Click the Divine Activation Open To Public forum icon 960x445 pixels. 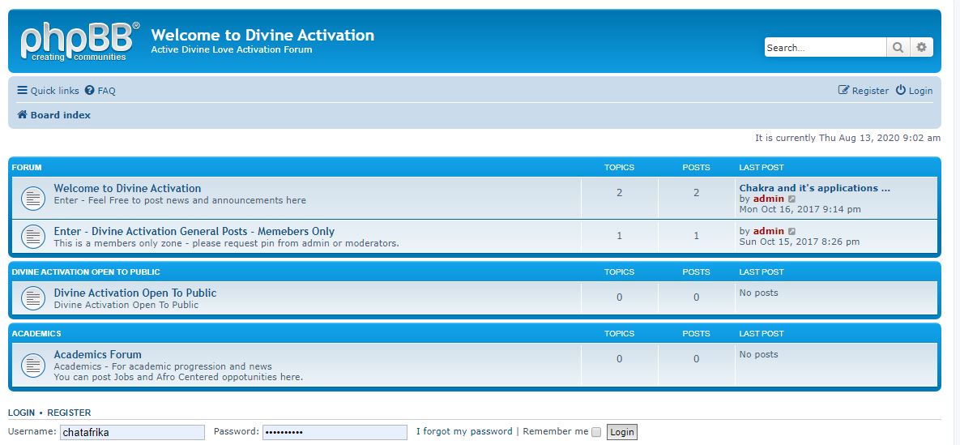click(x=32, y=298)
